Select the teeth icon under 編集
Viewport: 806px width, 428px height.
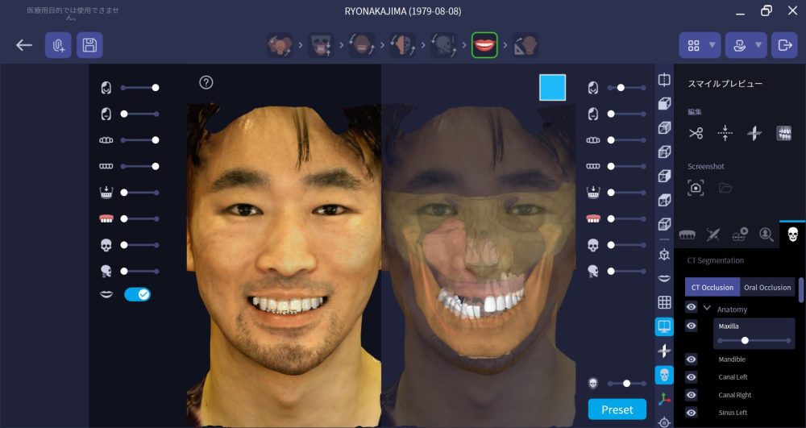point(783,133)
